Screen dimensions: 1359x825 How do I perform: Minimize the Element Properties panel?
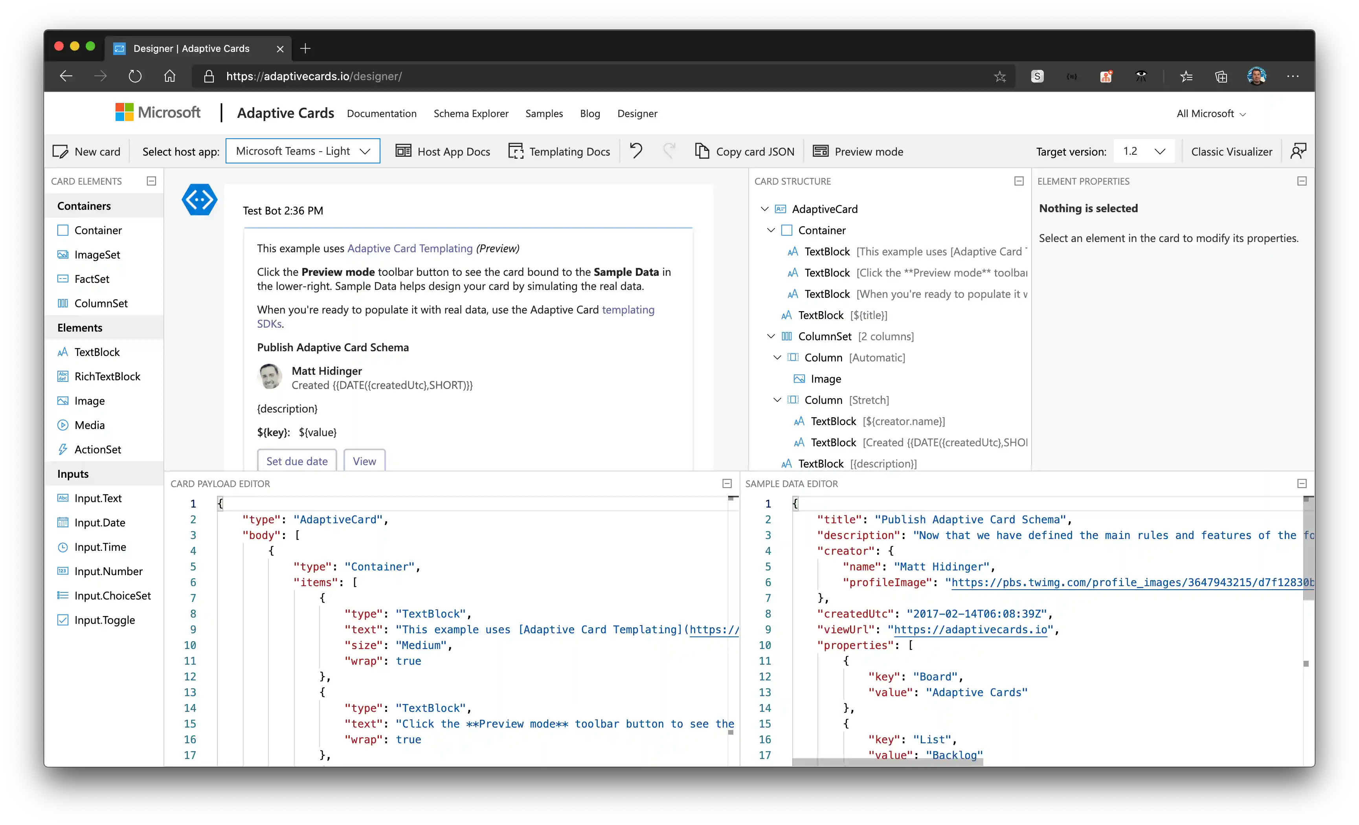click(1302, 181)
